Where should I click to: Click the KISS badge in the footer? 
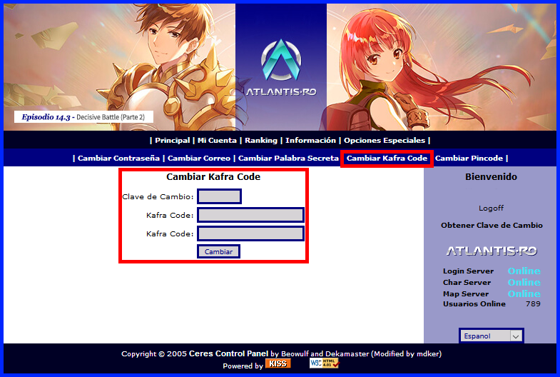(x=278, y=363)
